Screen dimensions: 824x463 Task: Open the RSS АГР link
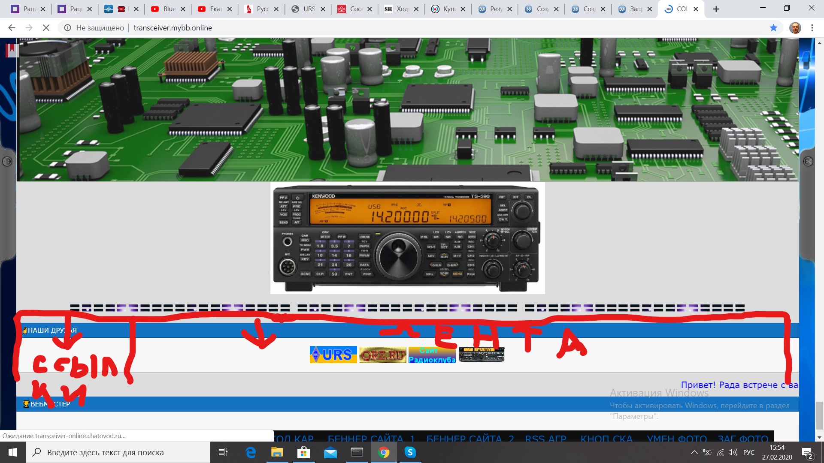545,439
